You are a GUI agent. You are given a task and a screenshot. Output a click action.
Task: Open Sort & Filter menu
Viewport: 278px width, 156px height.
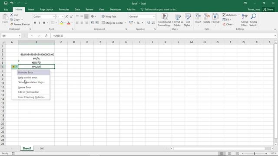(x=245, y=20)
